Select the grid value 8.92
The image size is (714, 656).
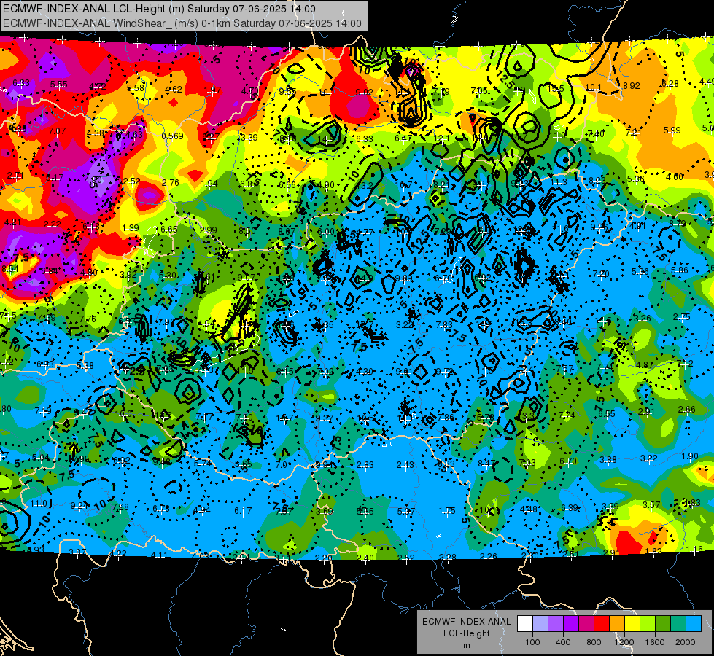632,85
